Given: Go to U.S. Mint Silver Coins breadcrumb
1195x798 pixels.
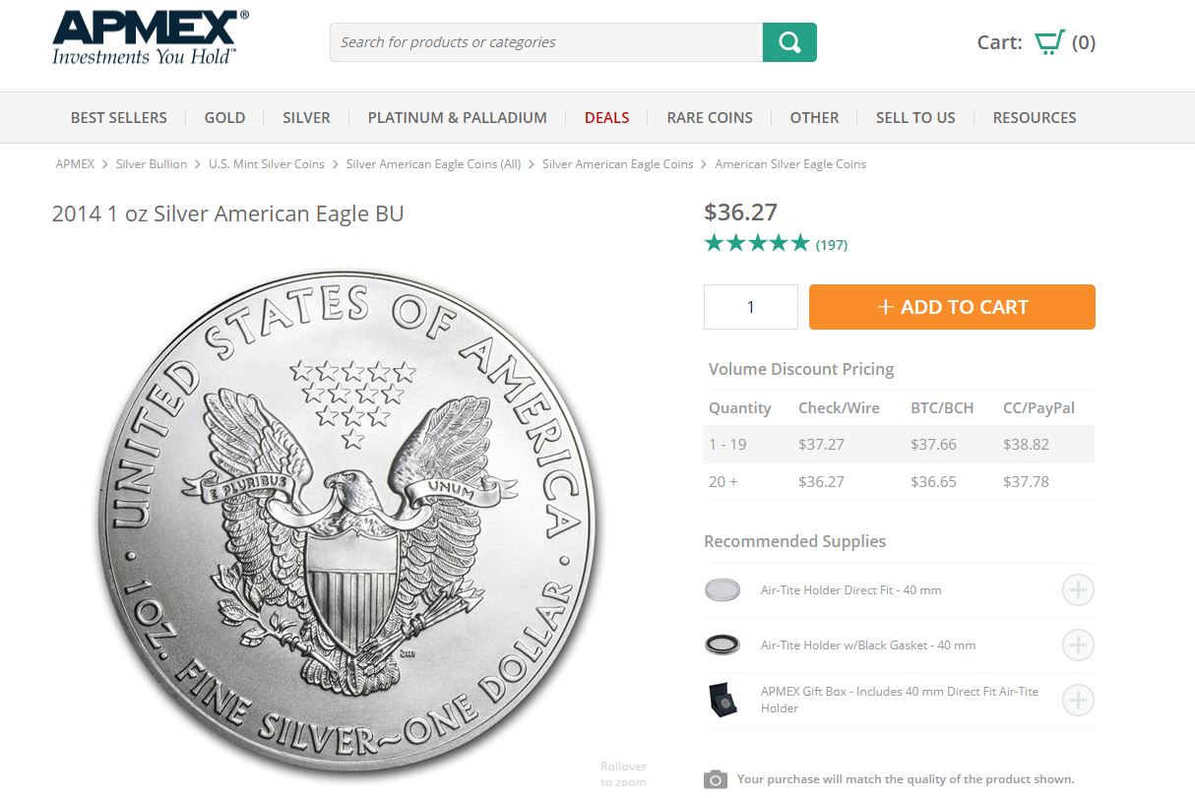Looking at the screenshot, I should point(267,164).
